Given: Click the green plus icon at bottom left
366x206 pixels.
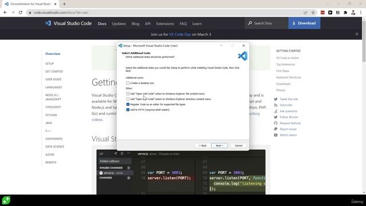Looking at the screenshot, I should point(6,200).
